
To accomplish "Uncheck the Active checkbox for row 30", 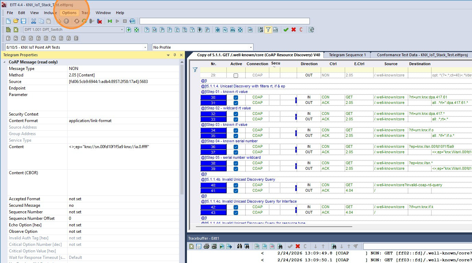I will pos(236,97).
